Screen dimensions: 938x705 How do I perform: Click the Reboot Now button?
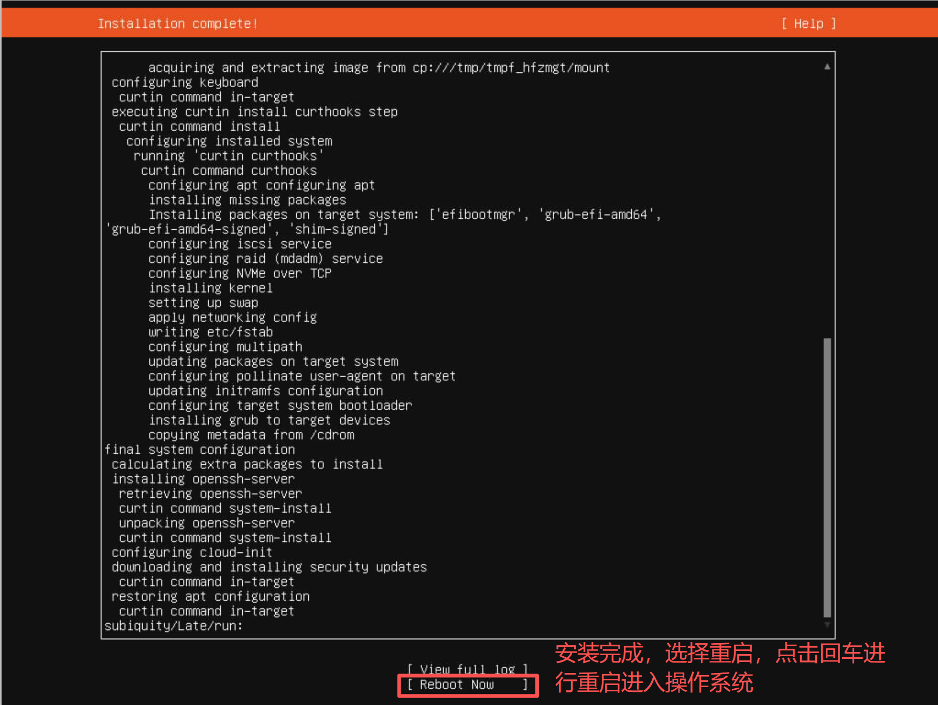pyautogui.click(x=467, y=685)
